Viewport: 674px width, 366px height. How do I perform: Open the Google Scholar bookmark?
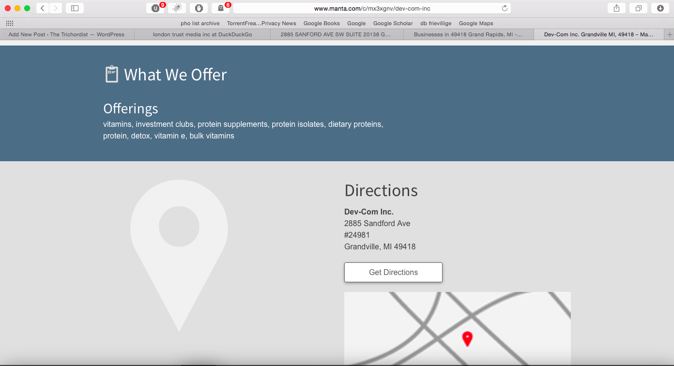click(393, 23)
